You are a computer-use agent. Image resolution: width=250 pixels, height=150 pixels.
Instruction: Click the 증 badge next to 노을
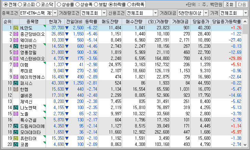pos(16,114)
